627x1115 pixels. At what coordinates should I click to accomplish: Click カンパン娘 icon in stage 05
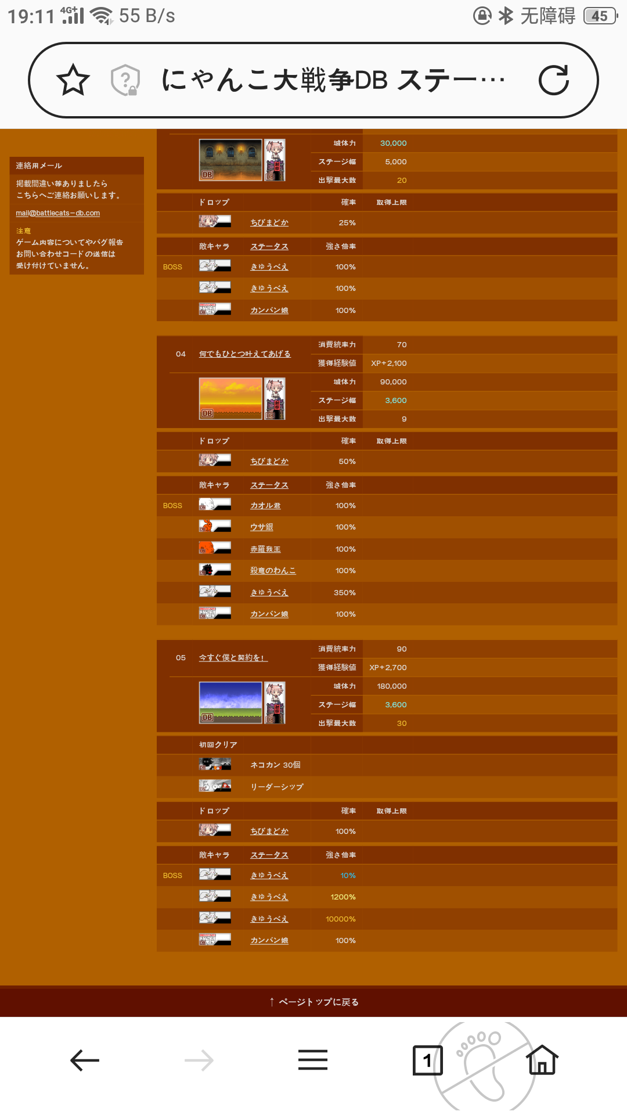click(215, 940)
